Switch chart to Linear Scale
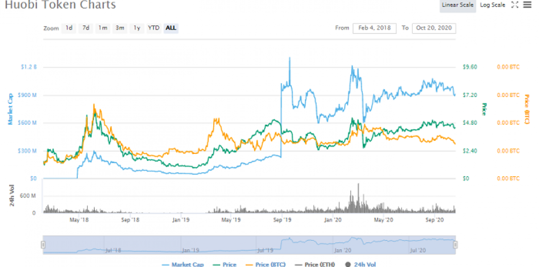The image size is (539, 267). (x=457, y=5)
